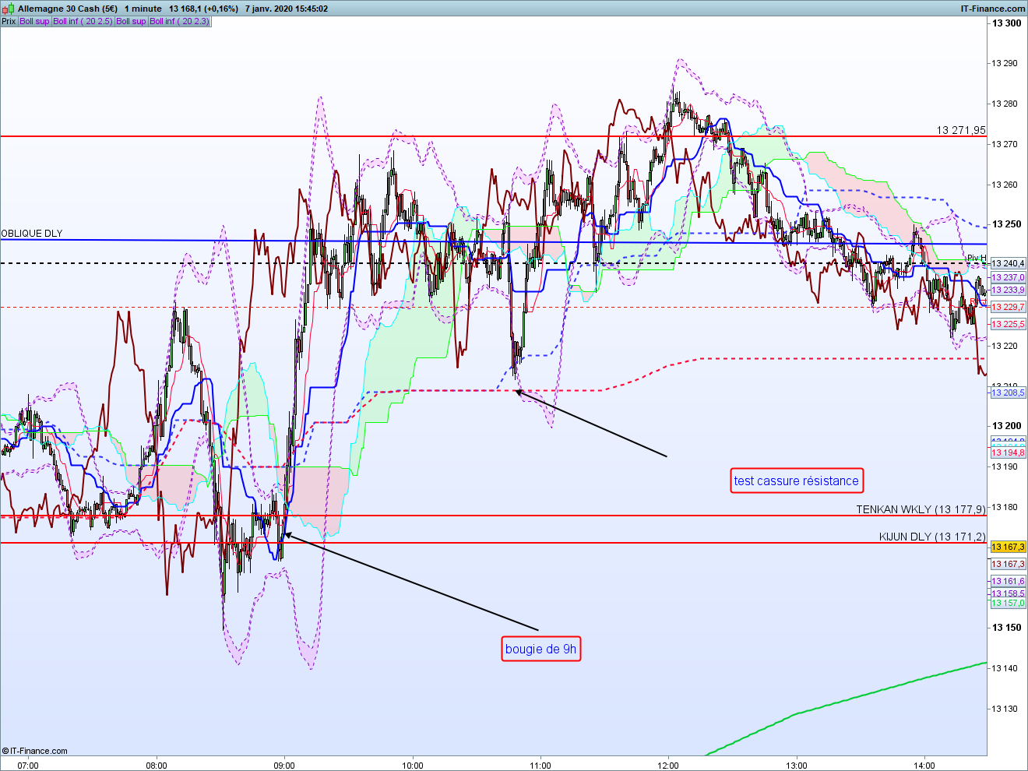Click the purple 13 233,9 price tag

click(1009, 290)
